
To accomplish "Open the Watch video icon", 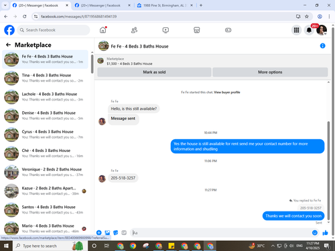I will click(165, 30).
